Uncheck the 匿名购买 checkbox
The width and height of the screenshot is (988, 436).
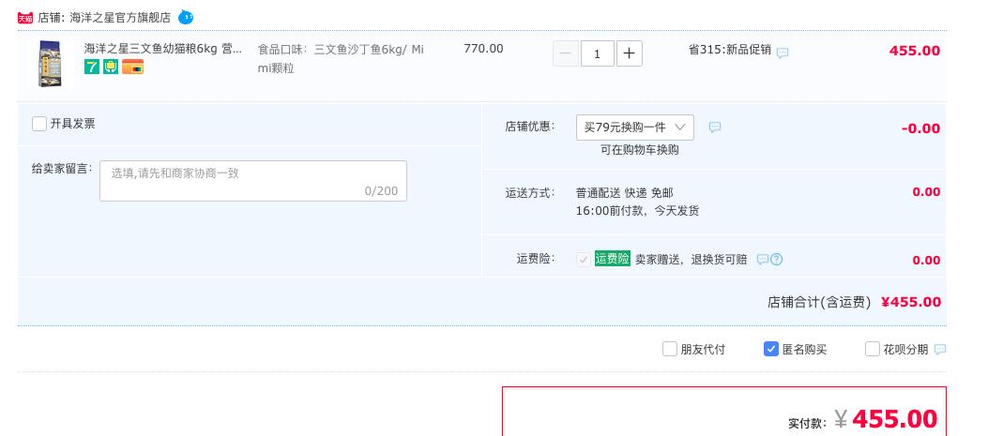click(x=770, y=349)
